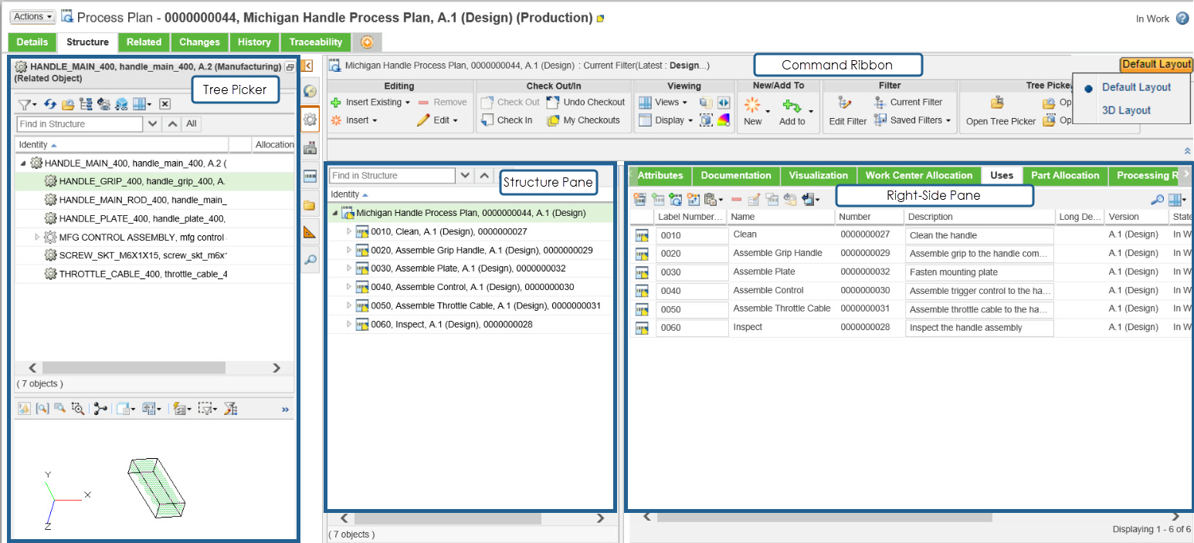Expand the MFG CONTROL ASSEMBLY node
The width and height of the screenshot is (1194, 543).
tap(37, 237)
